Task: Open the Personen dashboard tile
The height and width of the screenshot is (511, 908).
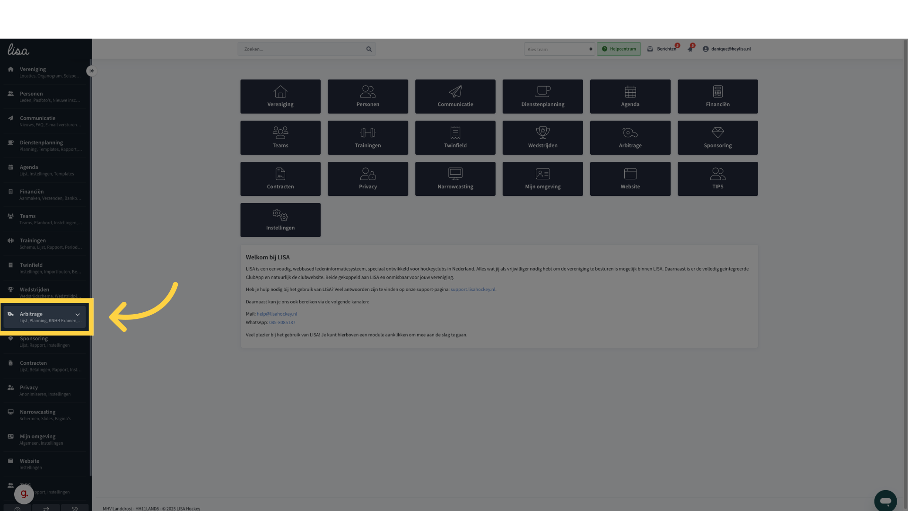Action: click(x=368, y=97)
